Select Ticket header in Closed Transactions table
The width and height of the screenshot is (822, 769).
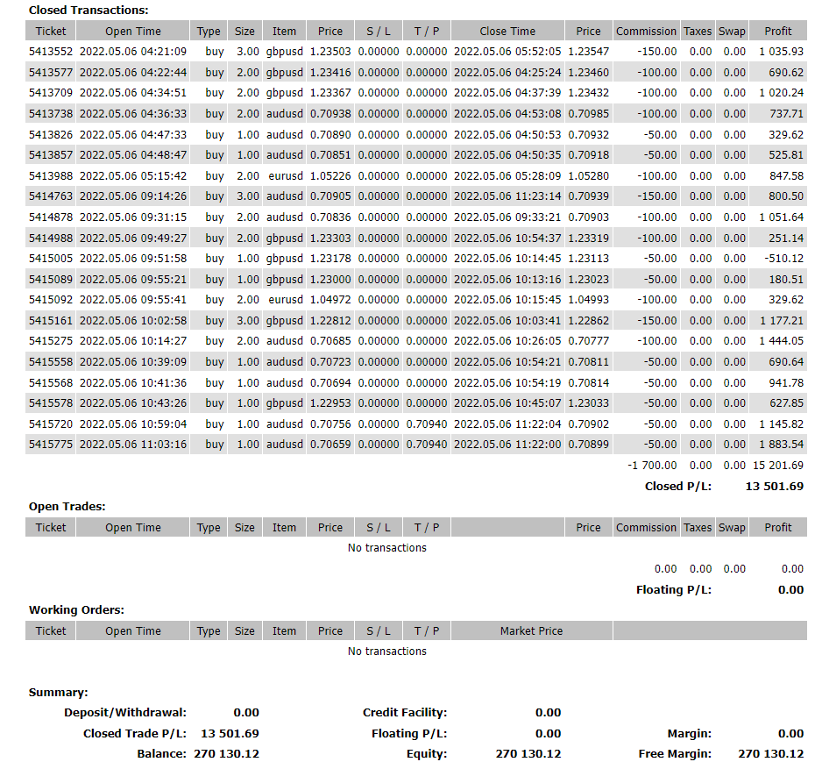[51, 31]
